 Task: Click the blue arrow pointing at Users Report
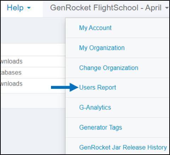pos(65,87)
